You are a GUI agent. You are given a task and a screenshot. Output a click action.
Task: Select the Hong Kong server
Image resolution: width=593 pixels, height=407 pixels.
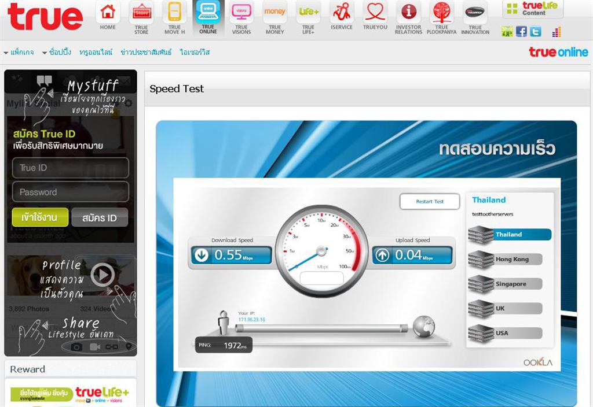coord(506,260)
